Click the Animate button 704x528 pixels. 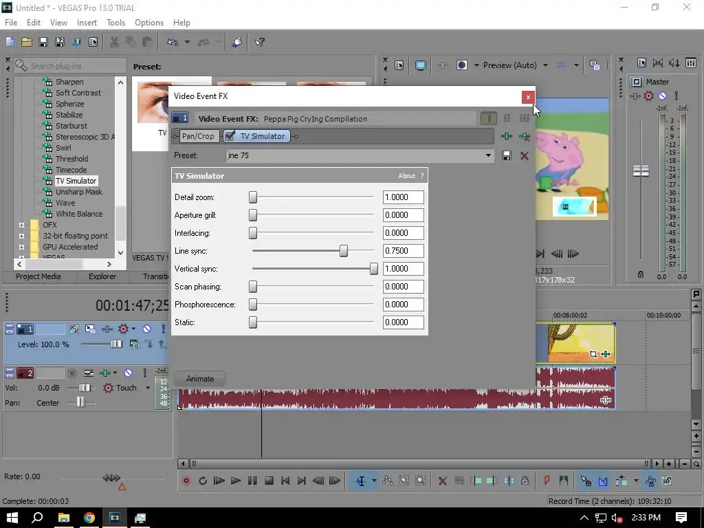click(x=200, y=379)
